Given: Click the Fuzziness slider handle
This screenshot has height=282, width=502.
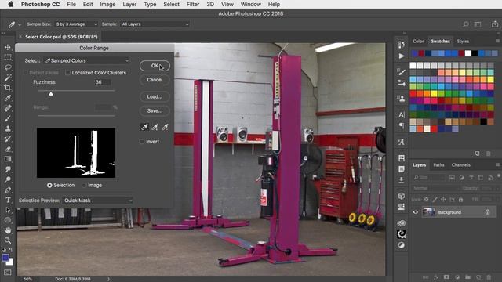Looking at the screenshot, I should [51, 94].
